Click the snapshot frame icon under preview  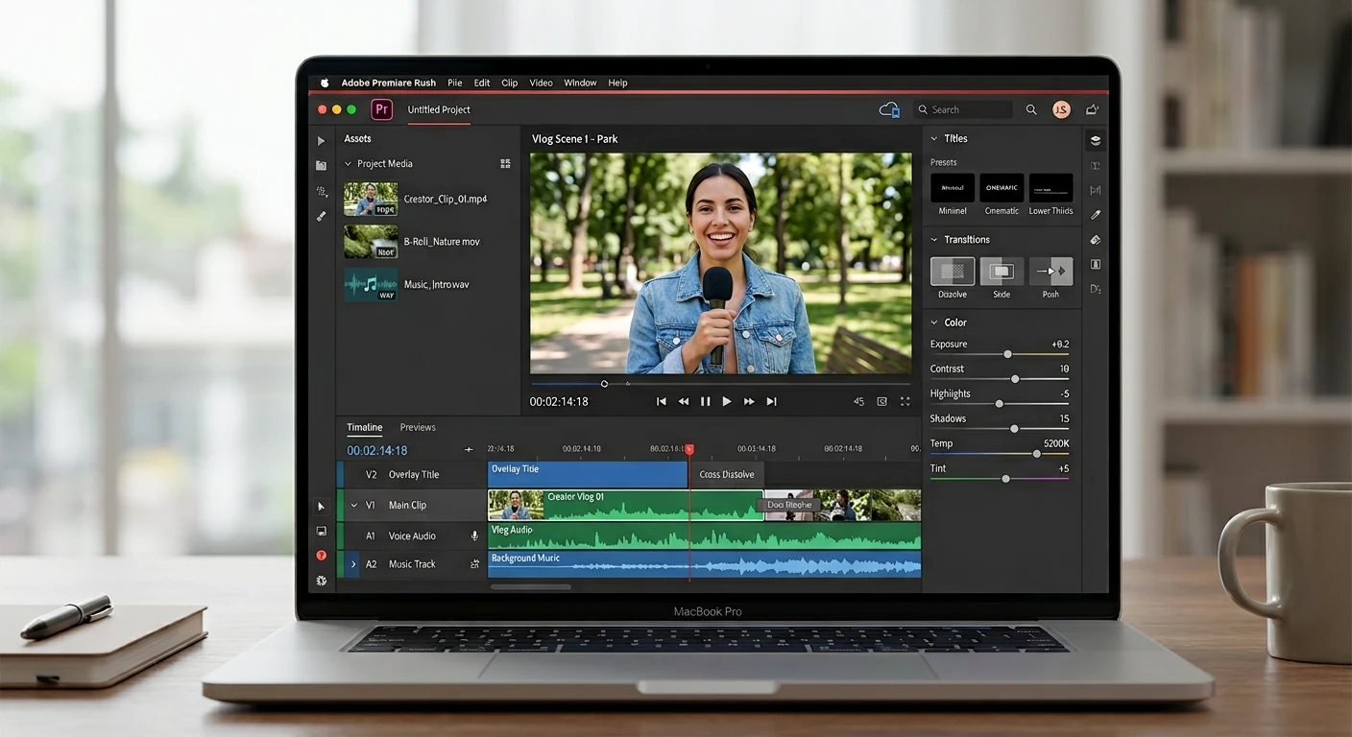pos(881,402)
